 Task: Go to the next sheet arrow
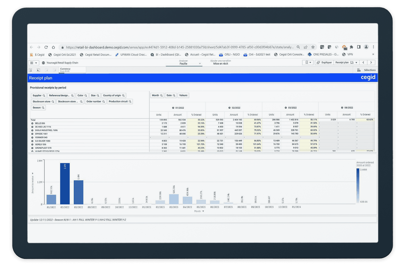(371, 63)
